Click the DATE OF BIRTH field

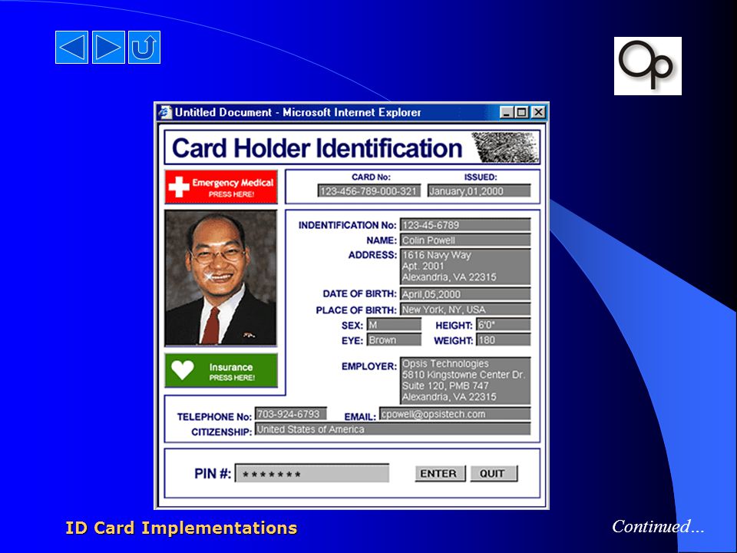pos(465,294)
